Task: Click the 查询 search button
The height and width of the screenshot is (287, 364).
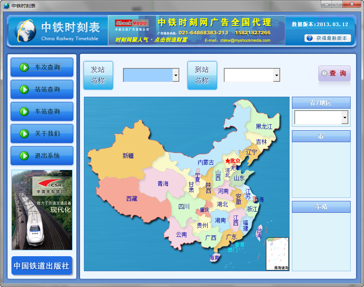Action: click(334, 73)
